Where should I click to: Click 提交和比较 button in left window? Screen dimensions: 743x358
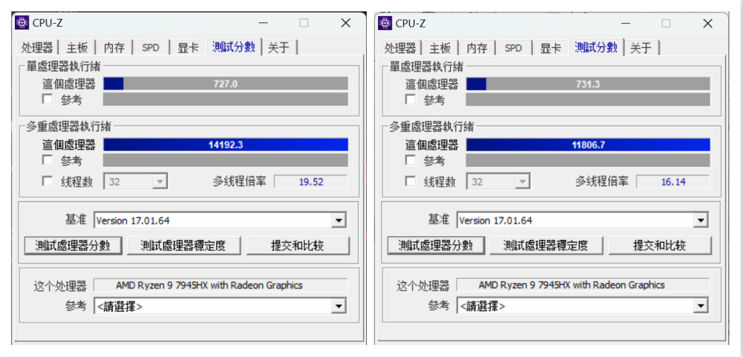[298, 245]
